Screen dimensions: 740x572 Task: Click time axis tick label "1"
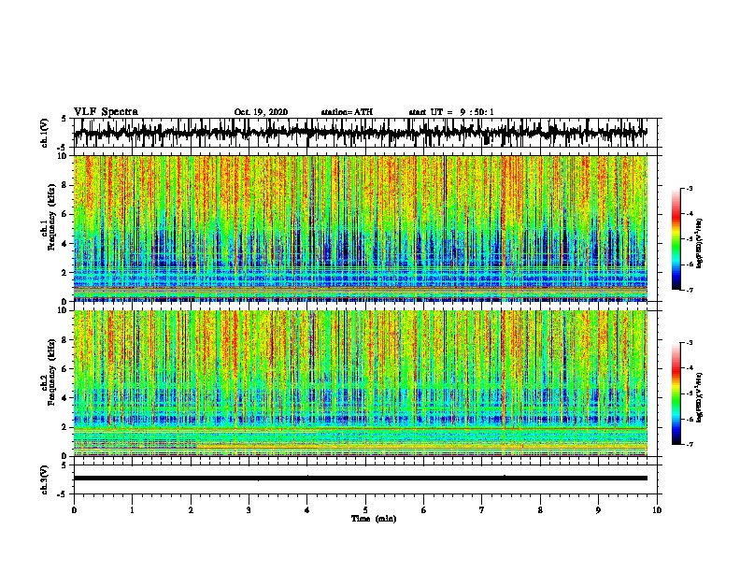point(132,510)
